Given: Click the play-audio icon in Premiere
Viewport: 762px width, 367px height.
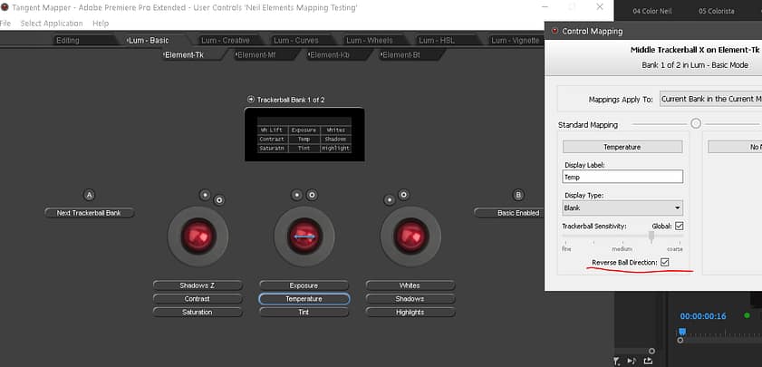Looking at the screenshot, I should [632, 362].
